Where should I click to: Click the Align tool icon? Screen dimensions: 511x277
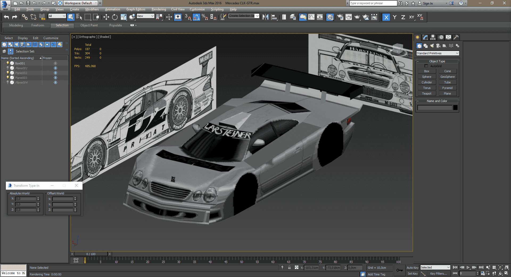click(x=274, y=17)
